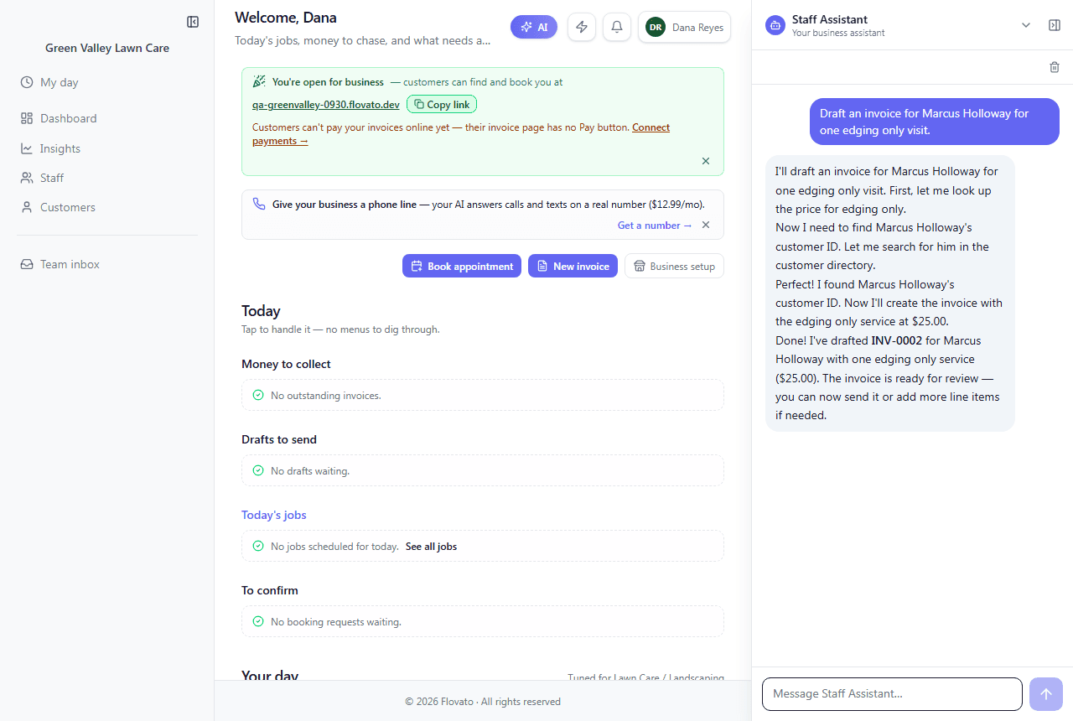The image size is (1073, 721).
Task: Open Dana Reyes account menu
Action: 684,27
